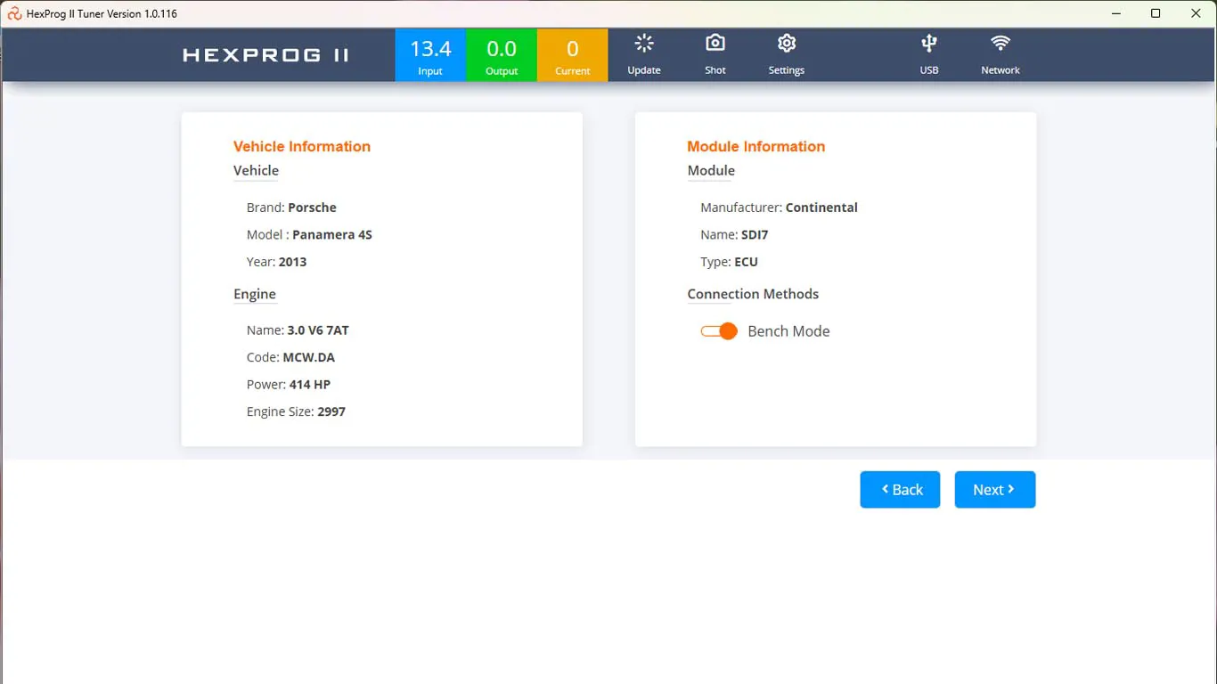Click the Year: 2013 line
The image size is (1217, 684).
pyautogui.click(x=276, y=262)
